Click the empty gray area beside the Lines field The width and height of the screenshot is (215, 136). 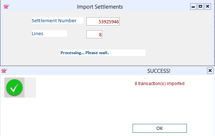click(x=151, y=34)
